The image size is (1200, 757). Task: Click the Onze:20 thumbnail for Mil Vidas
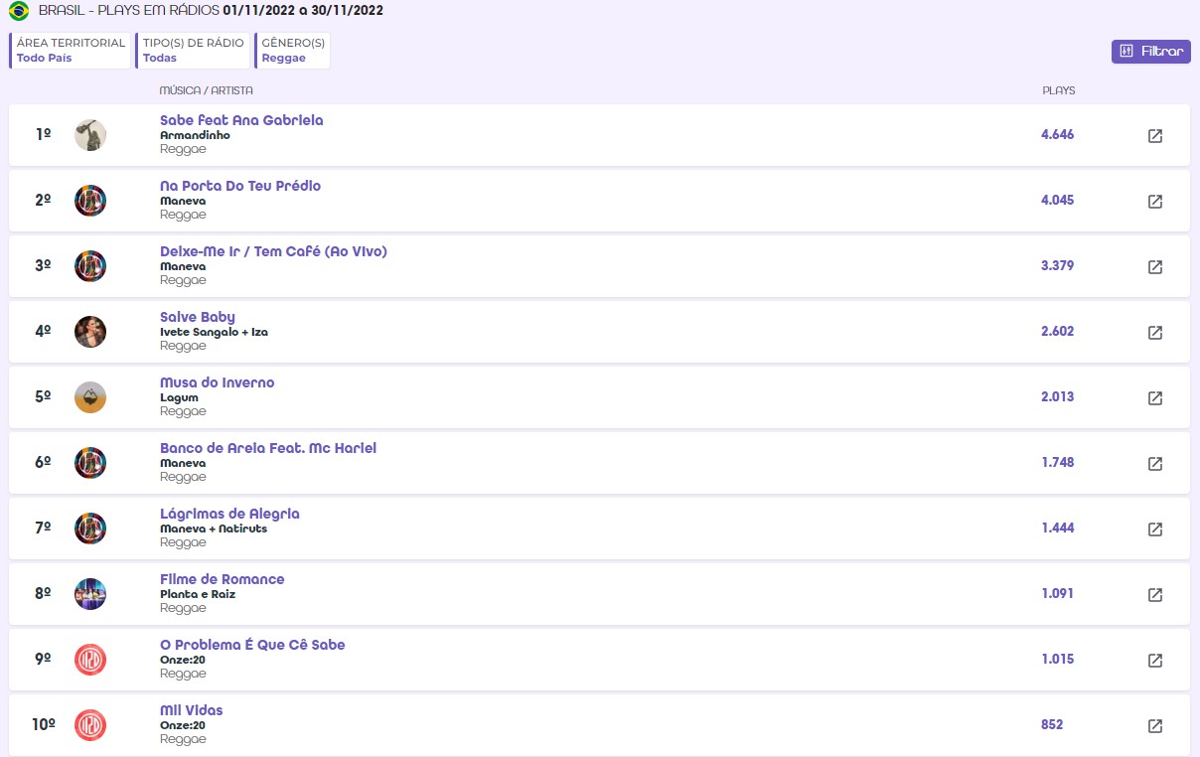[x=90, y=725]
